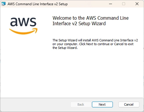Image resolution: width=144 pixels, height=112 pixels.
Task: Click the Welcome heading text
Action: (90, 21)
